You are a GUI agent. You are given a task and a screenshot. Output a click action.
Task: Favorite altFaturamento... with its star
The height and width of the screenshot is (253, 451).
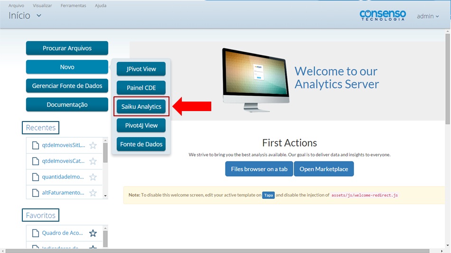[x=93, y=193]
